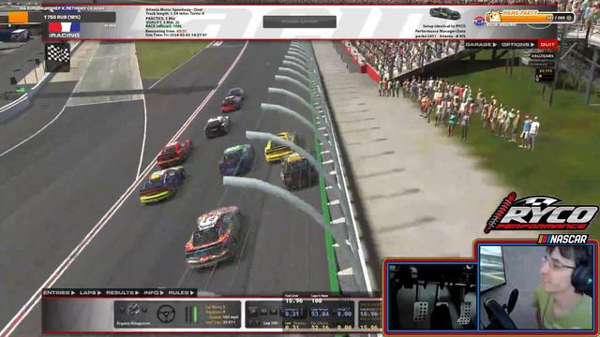The image size is (600, 337).
Task: Click the 1750 RUB donation goal bar
Action: [58, 17]
